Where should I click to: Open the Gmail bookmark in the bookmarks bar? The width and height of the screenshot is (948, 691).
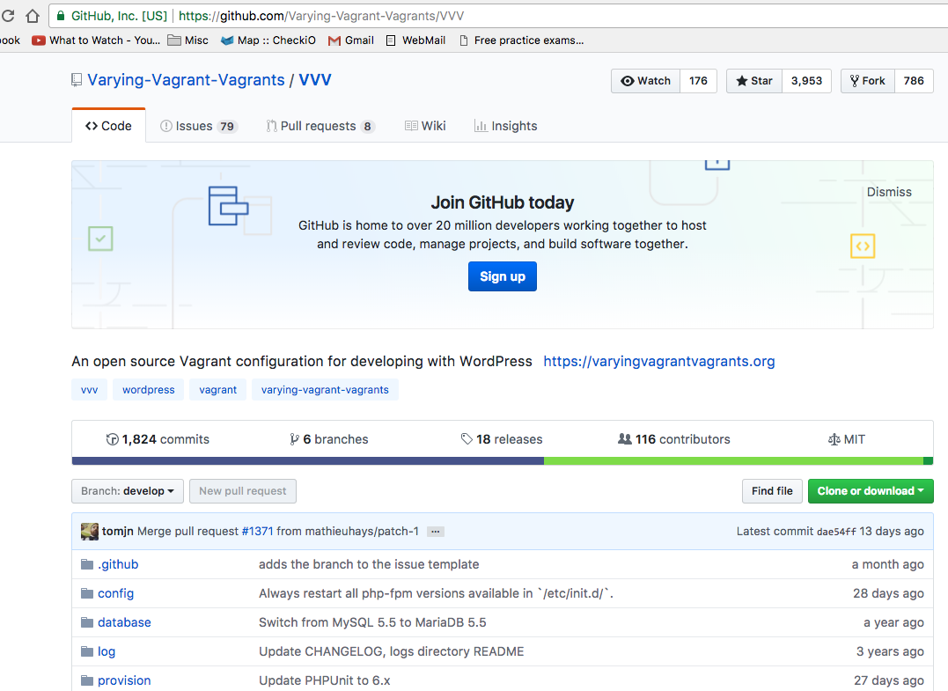350,40
